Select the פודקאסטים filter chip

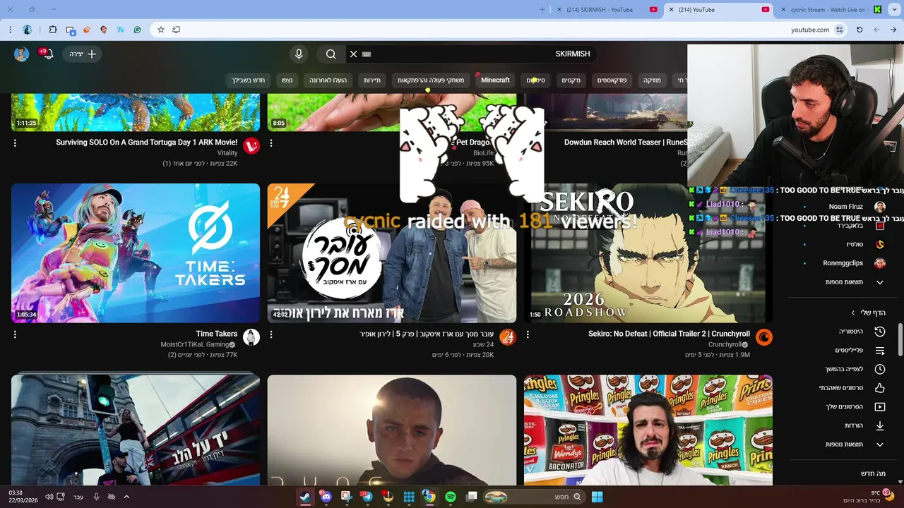point(612,80)
